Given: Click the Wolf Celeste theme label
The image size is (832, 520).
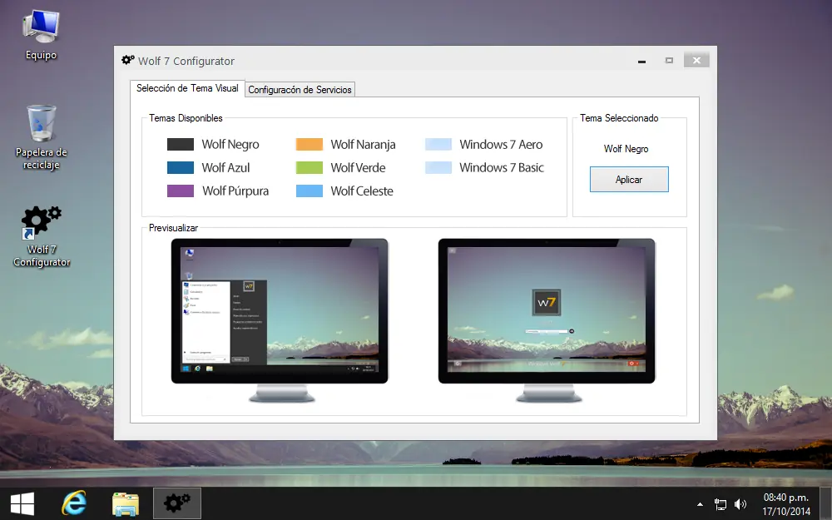Looking at the screenshot, I should 362,191.
